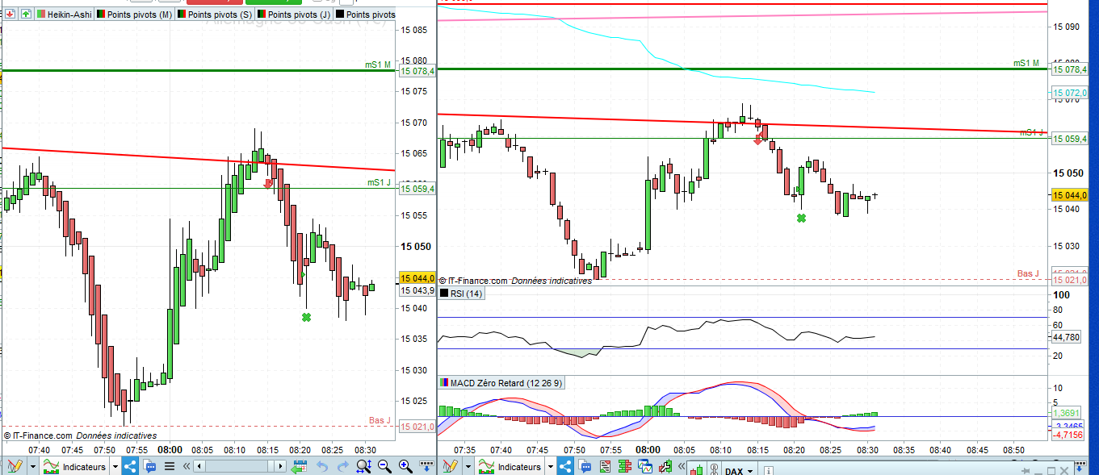This screenshot has width=1099, height=475.
Task: Click RSI value 44,780 label
Action: pos(1066,337)
